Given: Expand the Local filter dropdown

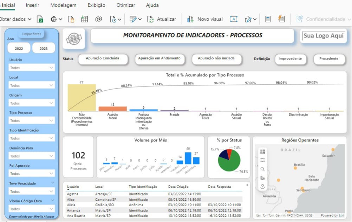Looking at the screenshot, I should [x=31, y=85].
